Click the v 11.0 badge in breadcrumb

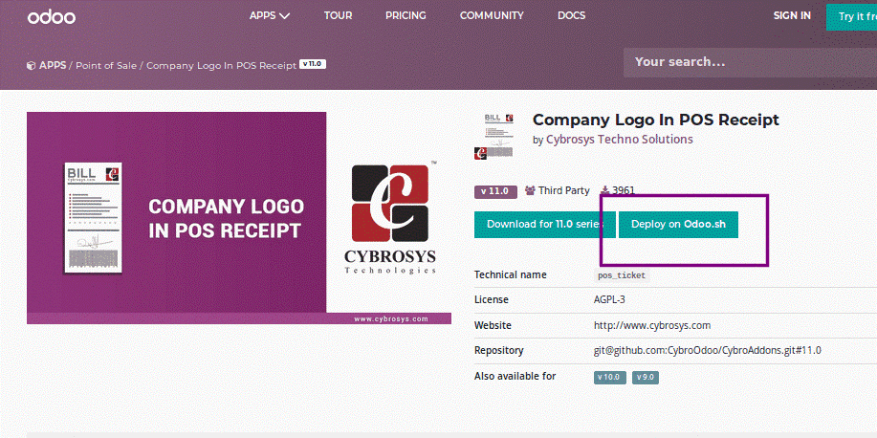pos(313,64)
